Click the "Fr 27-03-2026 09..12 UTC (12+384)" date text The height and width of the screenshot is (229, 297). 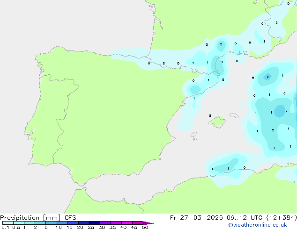pos(233,218)
